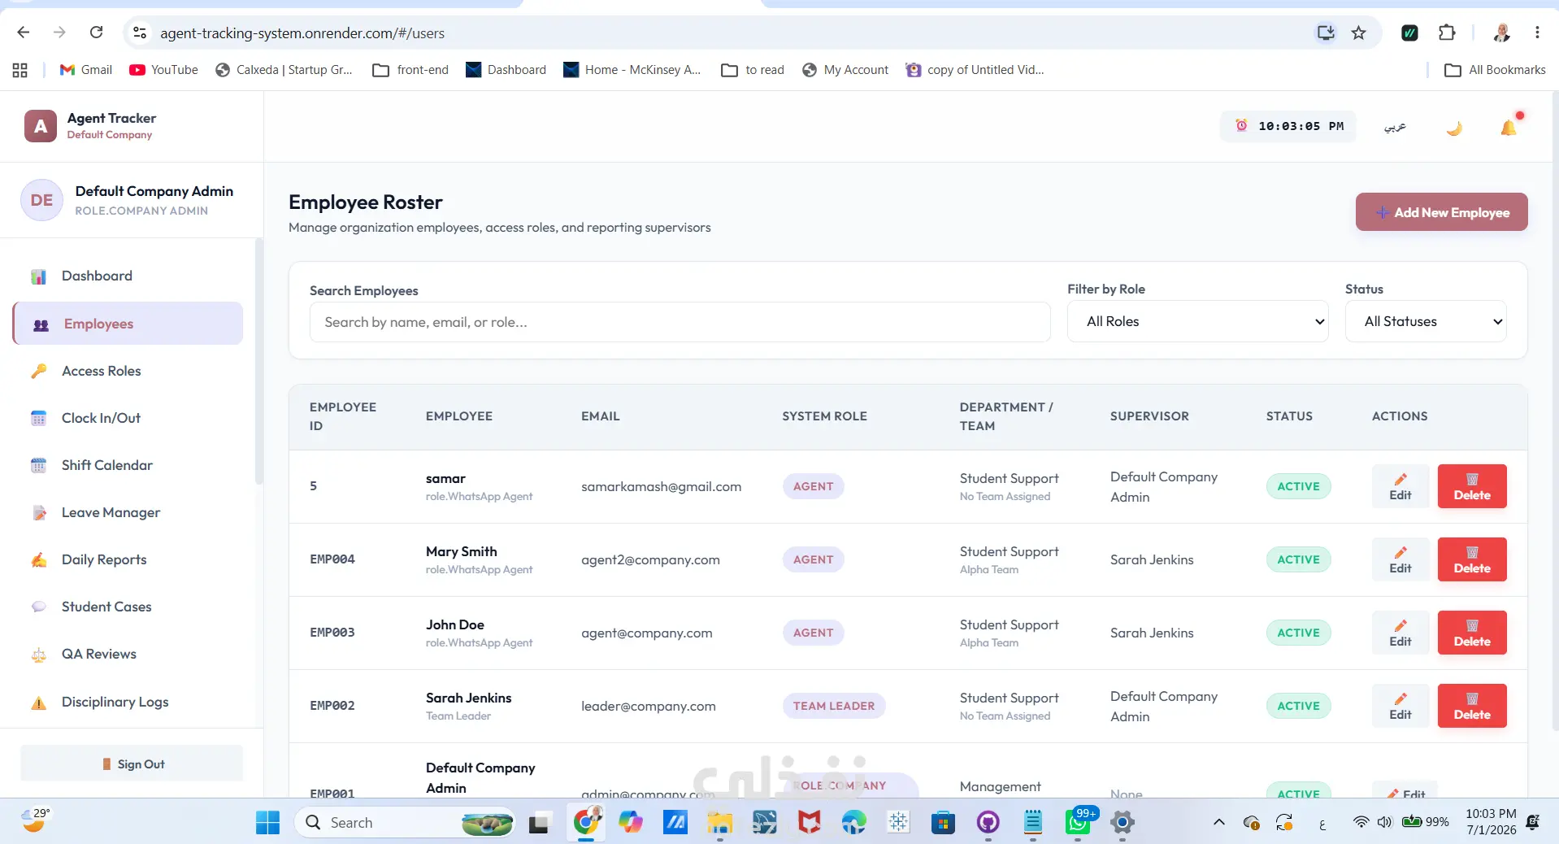Image resolution: width=1559 pixels, height=844 pixels.
Task: Click the TEAM LEADER role badge
Action: click(833, 706)
